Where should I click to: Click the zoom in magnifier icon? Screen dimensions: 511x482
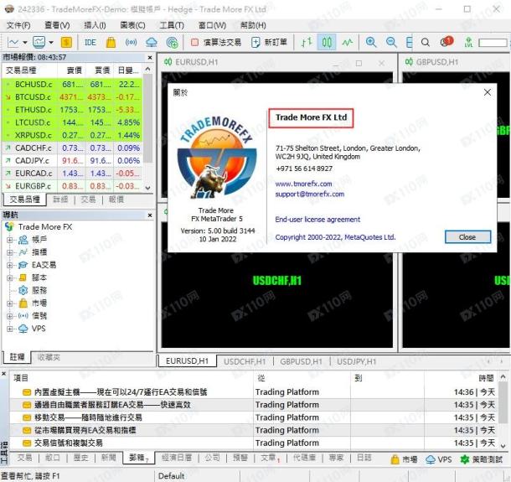point(371,42)
